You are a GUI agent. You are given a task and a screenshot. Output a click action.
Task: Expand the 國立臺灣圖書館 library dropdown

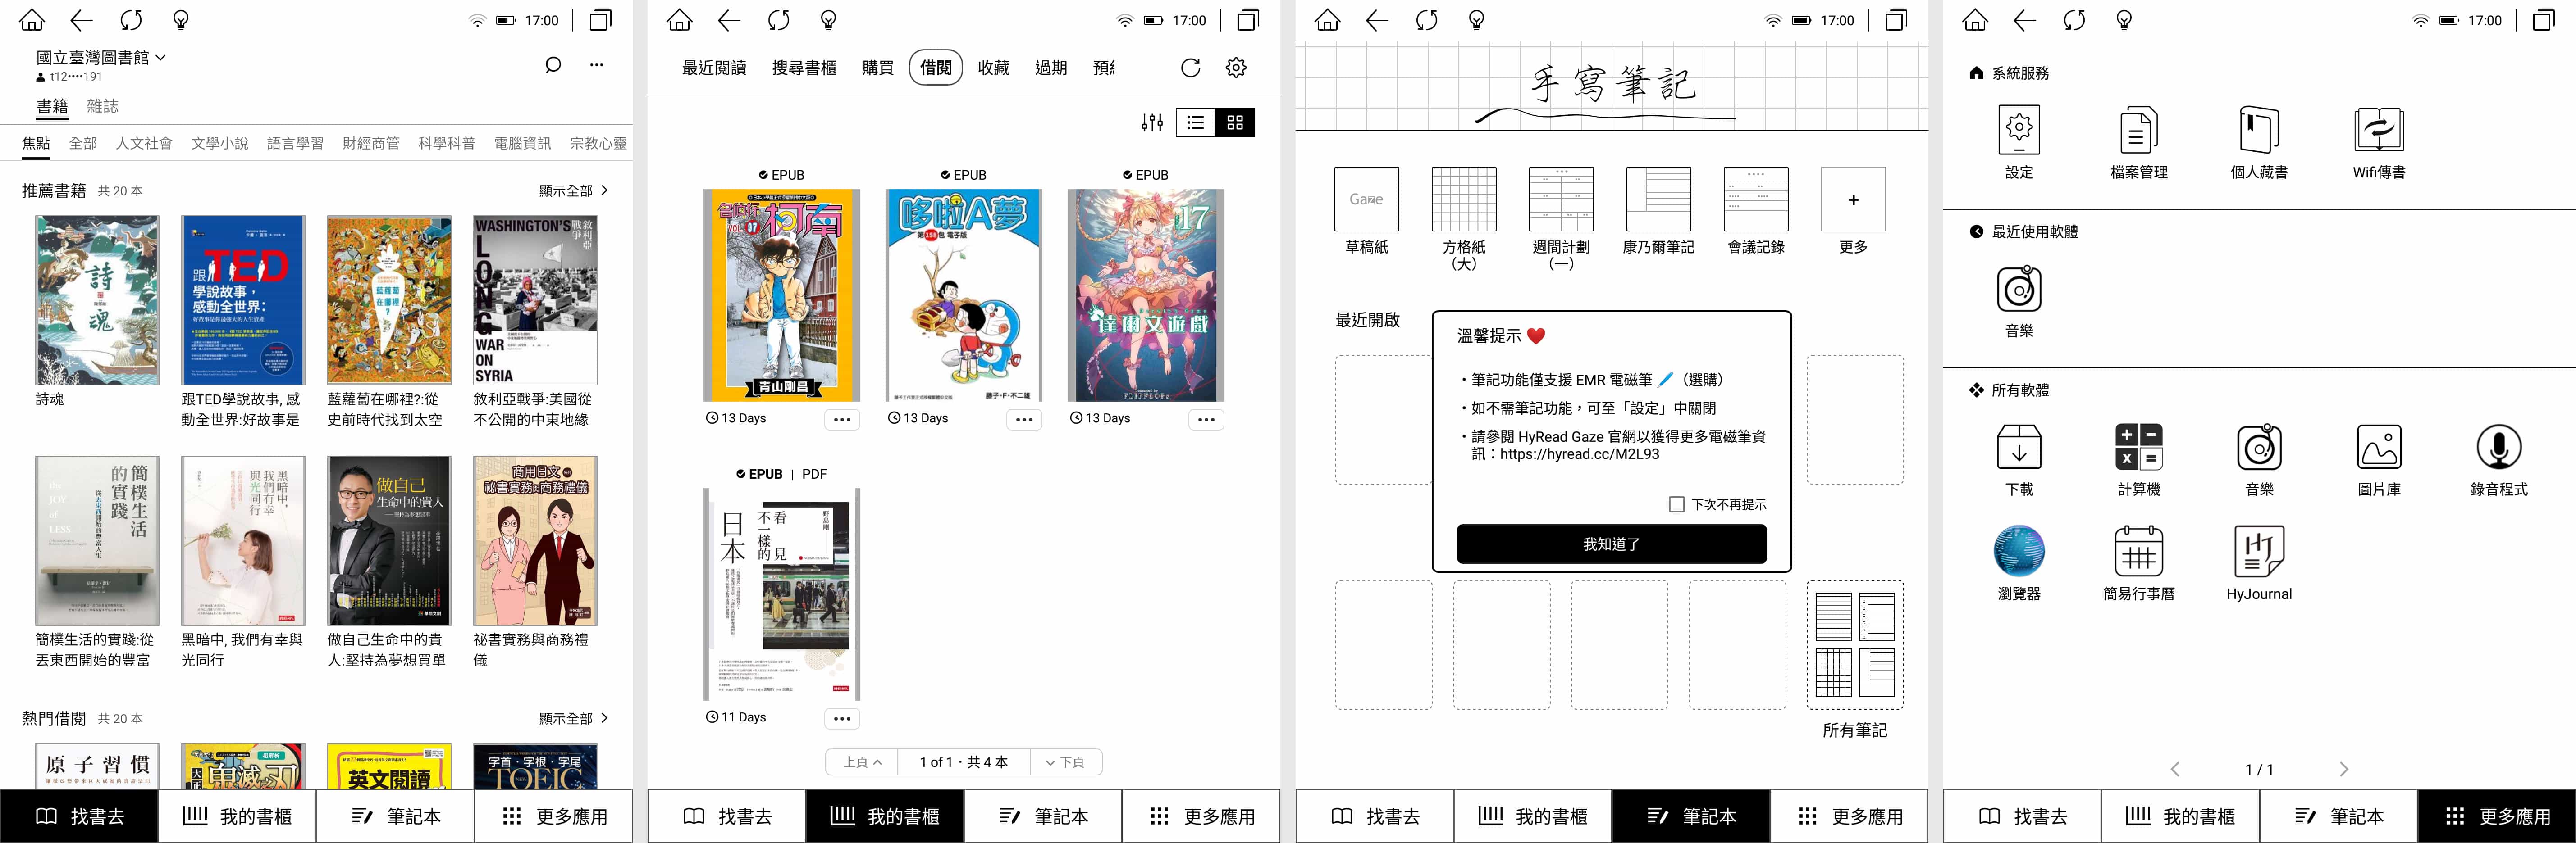(x=101, y=58)
